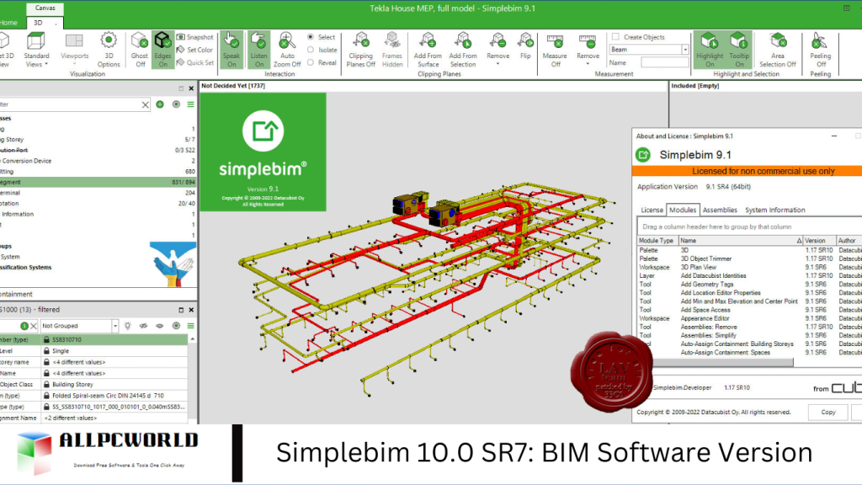The width and height of the screenshot is (862, 485).
Task: Close the filtered properties panel
Action: 191,310
